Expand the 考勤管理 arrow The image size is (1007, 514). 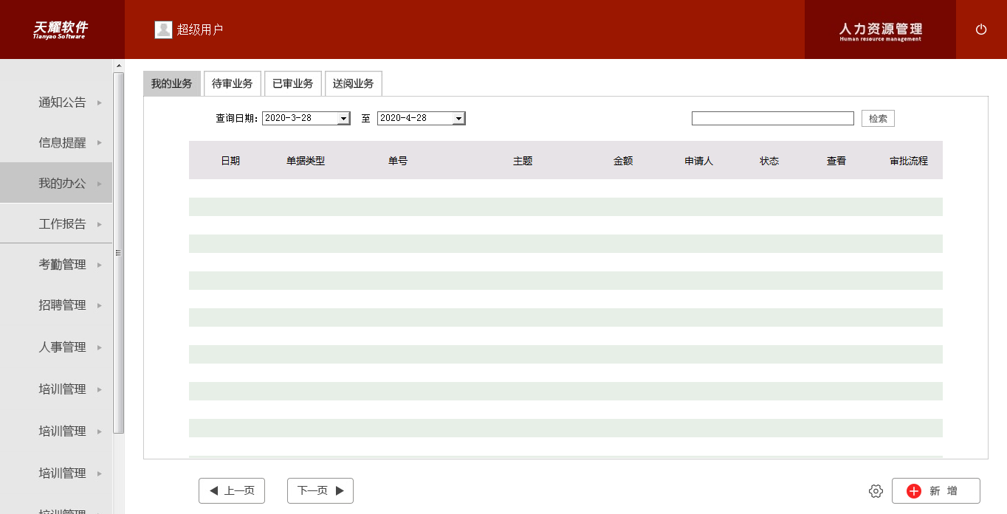(100, 265)
